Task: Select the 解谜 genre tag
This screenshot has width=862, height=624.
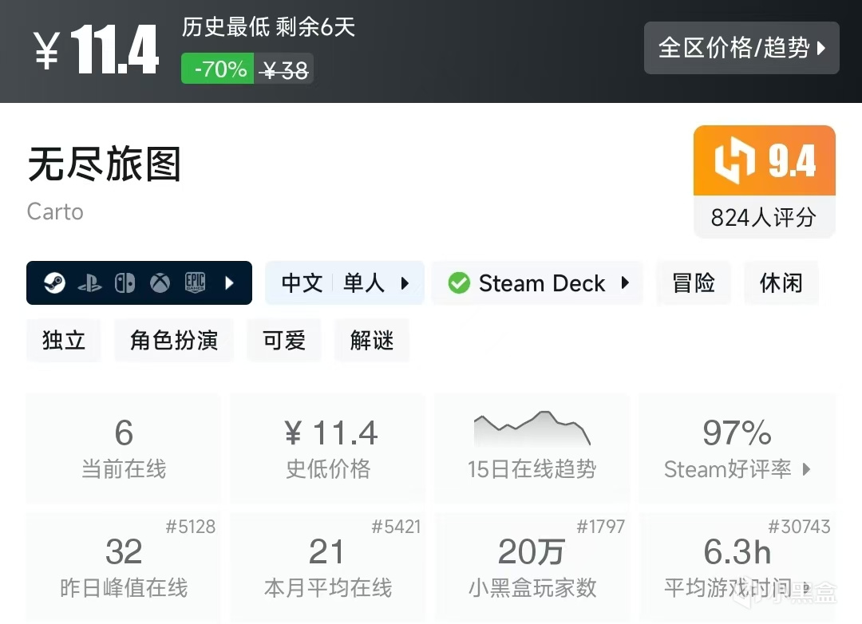Action: point(372,340)
